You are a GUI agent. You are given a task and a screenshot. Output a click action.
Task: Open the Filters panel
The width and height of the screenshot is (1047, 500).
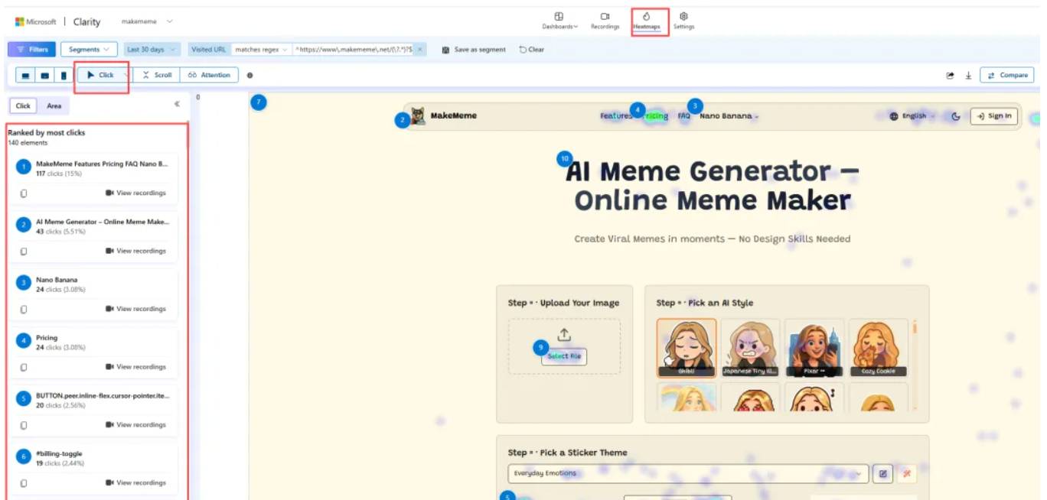tap(31, 49)
